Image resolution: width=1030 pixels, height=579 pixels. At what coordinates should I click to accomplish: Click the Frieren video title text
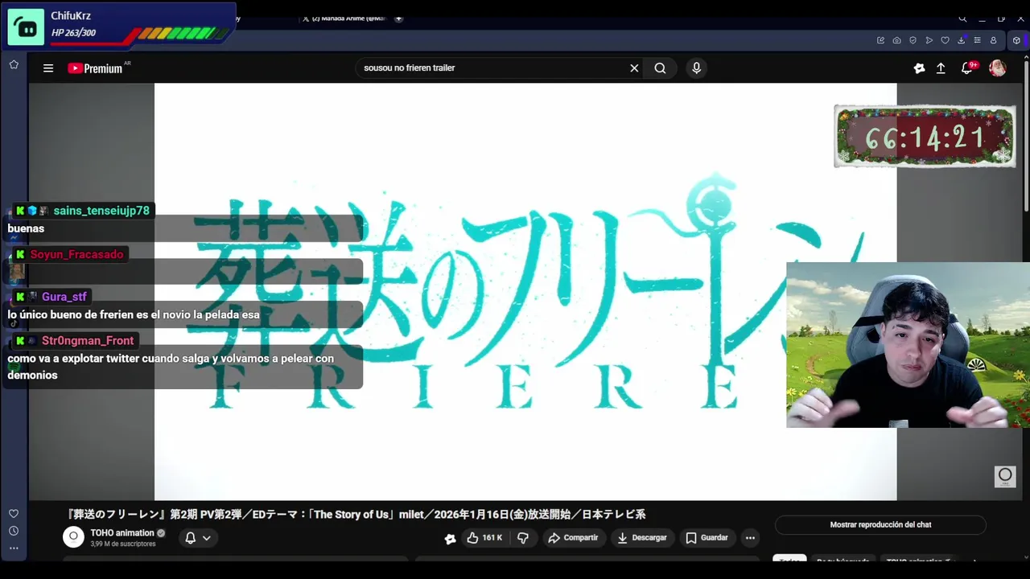(x=356, y=515)
